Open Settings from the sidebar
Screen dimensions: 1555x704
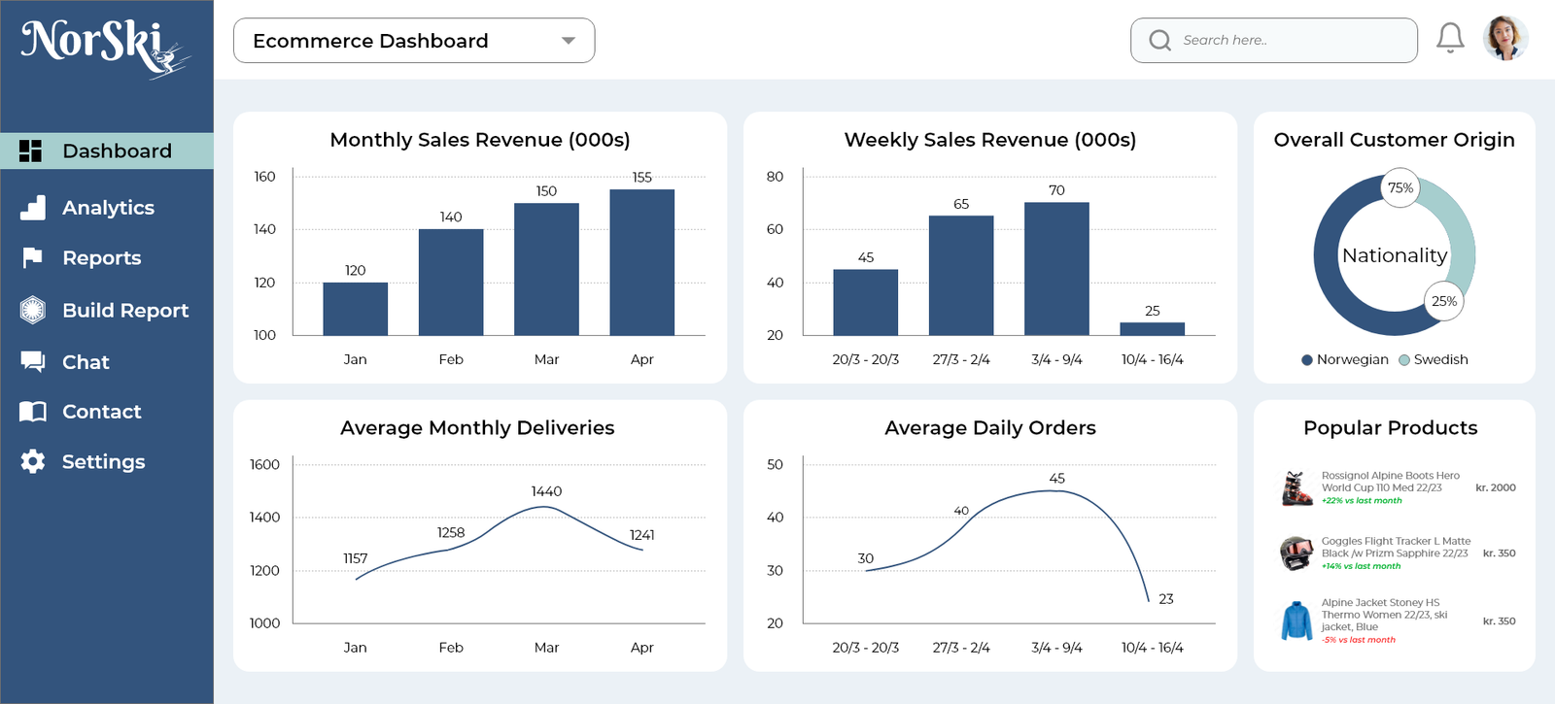point(103,462)
